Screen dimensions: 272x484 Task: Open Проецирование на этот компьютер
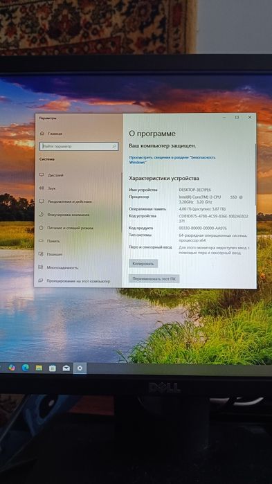click(75, 281)
